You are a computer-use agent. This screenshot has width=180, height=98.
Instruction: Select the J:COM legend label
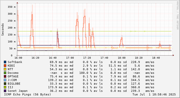(x=12, y=80)
